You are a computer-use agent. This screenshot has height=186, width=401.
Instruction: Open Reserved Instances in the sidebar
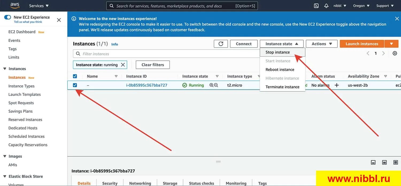coord(25,120)
